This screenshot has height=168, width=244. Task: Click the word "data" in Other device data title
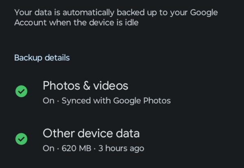(x=127, y=133)
